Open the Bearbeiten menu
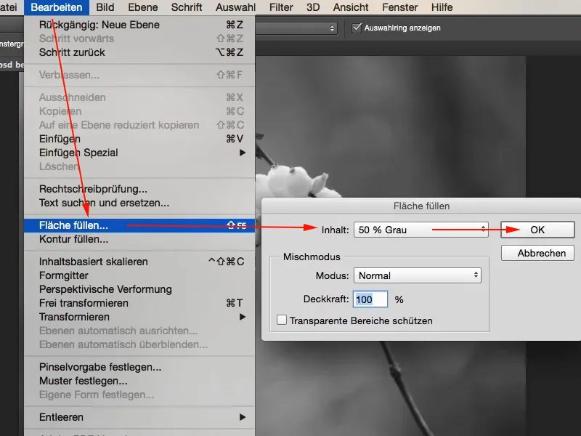The image size is (581, 436). click(57, 7)
